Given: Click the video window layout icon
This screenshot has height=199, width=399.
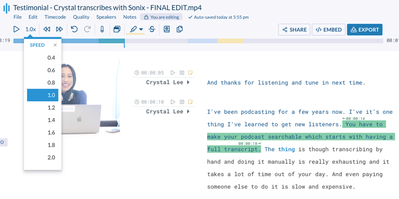Looking at the screenshot, I should tap(117, 30).
